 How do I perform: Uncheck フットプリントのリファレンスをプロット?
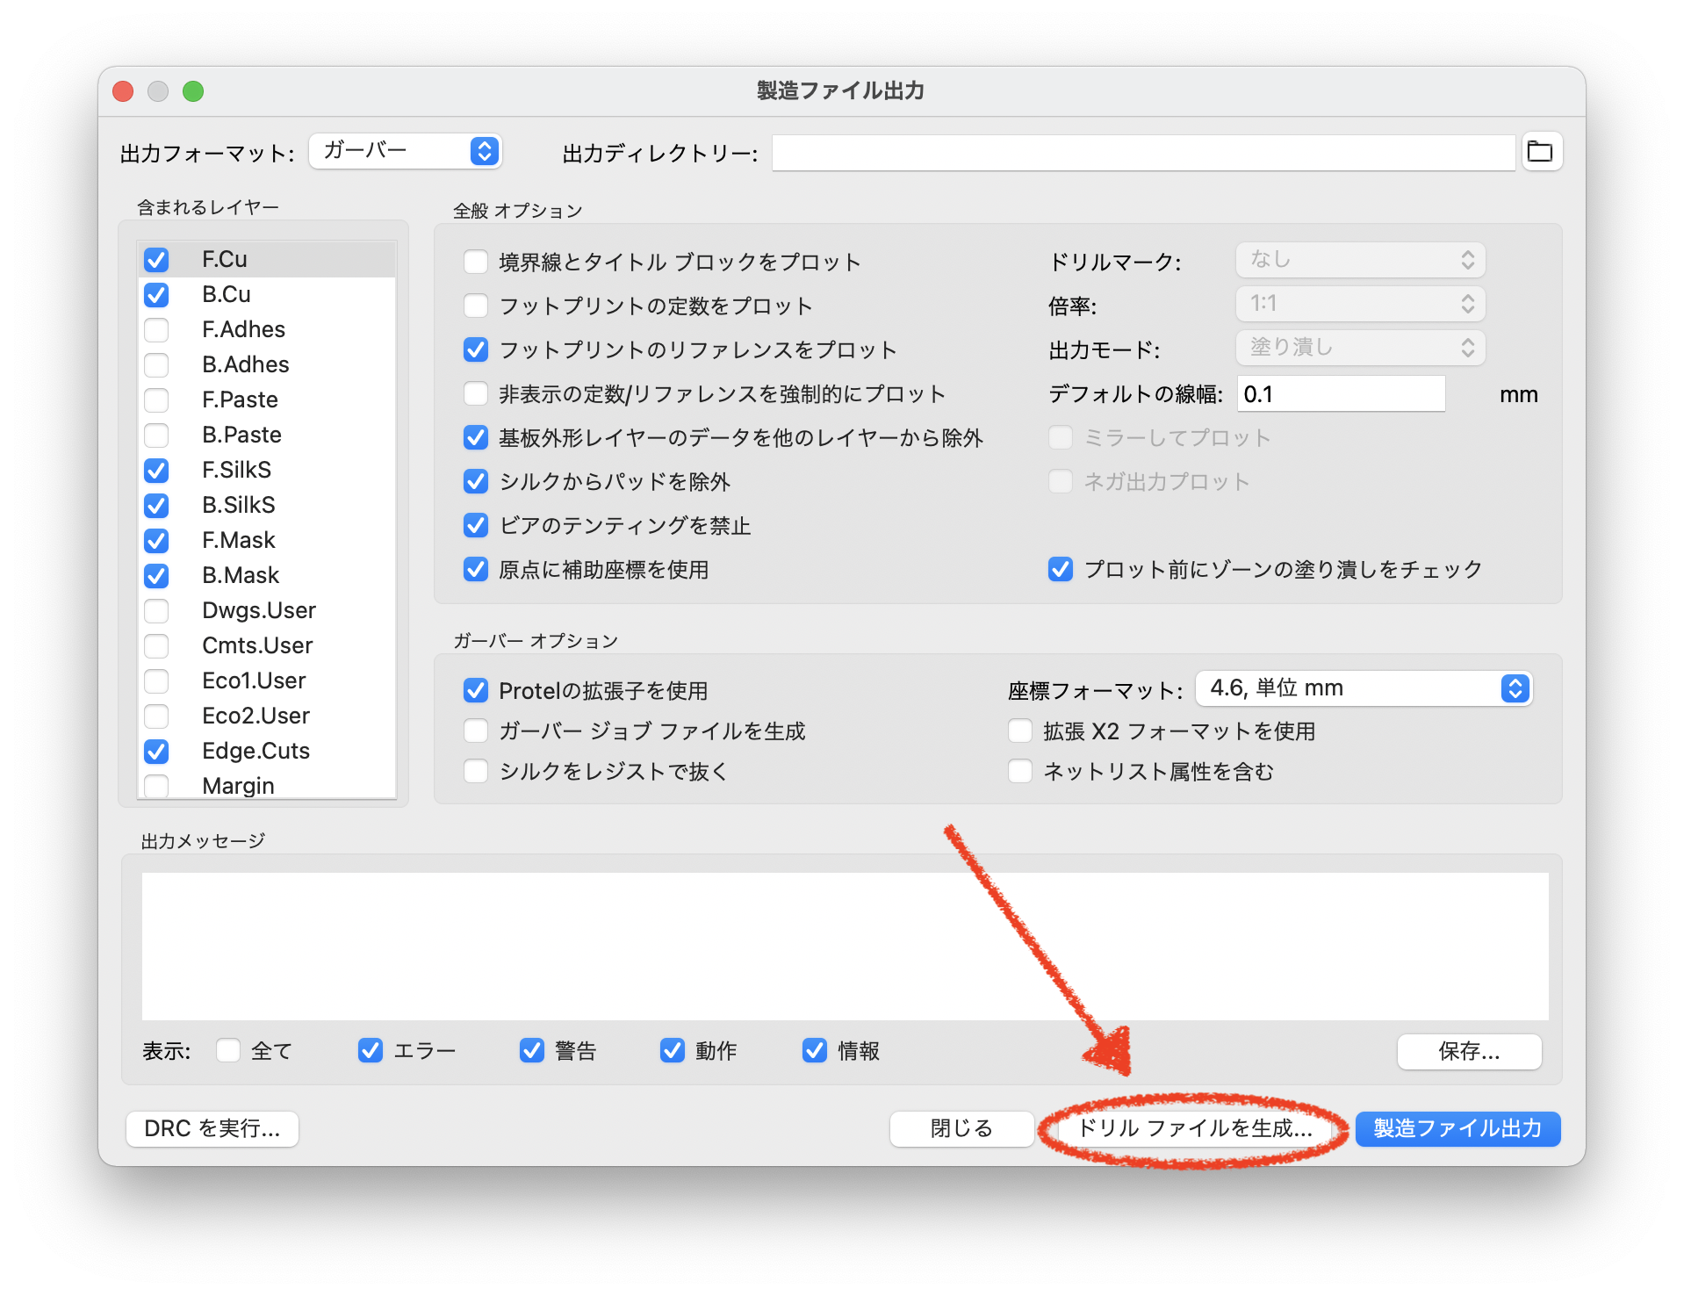[x=476, y=349]
